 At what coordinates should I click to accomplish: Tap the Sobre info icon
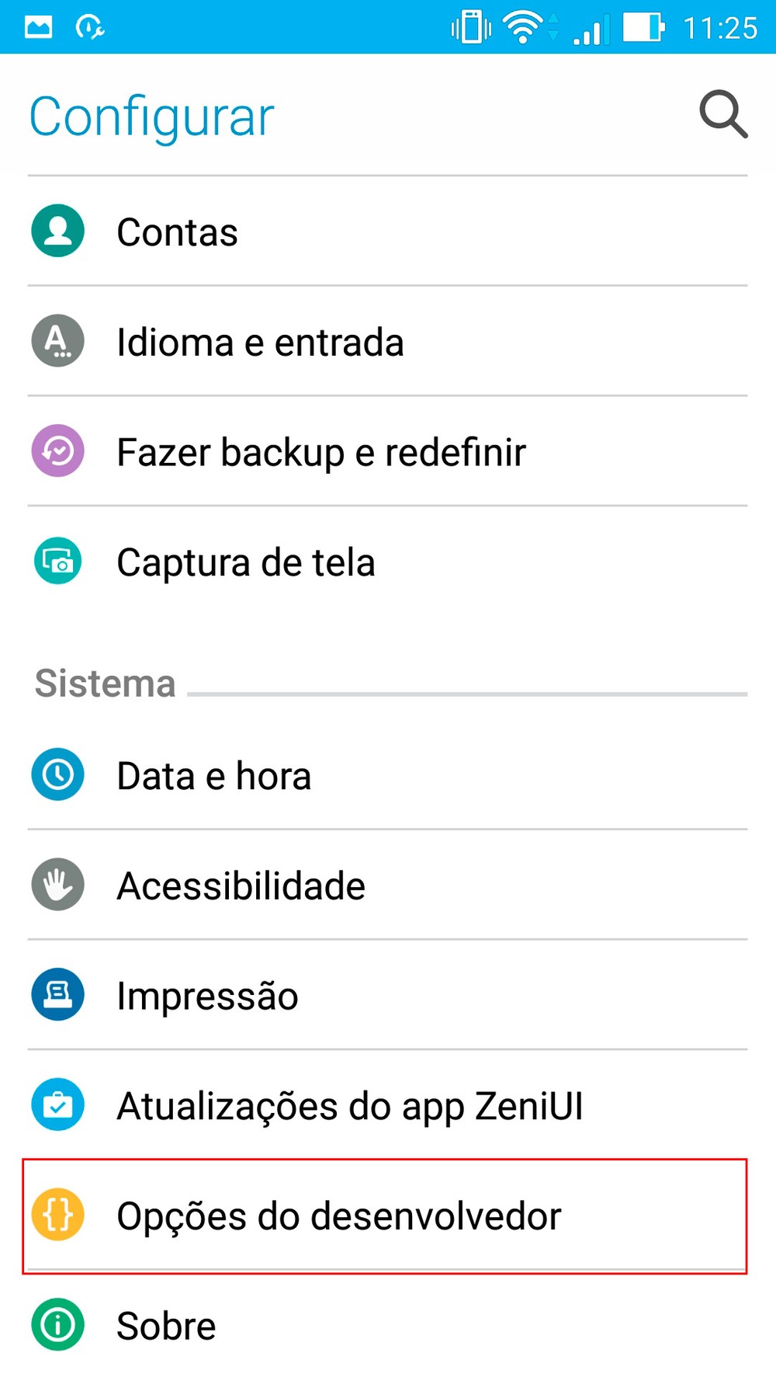[x=58, y=1325]
